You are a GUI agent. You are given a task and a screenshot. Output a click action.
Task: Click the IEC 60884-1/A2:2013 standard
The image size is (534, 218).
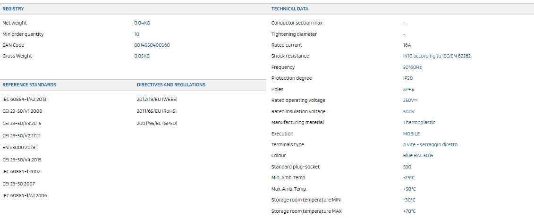coord(25,100)
